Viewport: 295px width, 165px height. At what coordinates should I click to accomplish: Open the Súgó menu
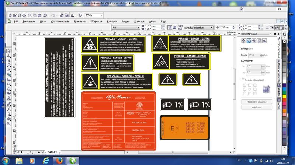(x=163, y=22)
